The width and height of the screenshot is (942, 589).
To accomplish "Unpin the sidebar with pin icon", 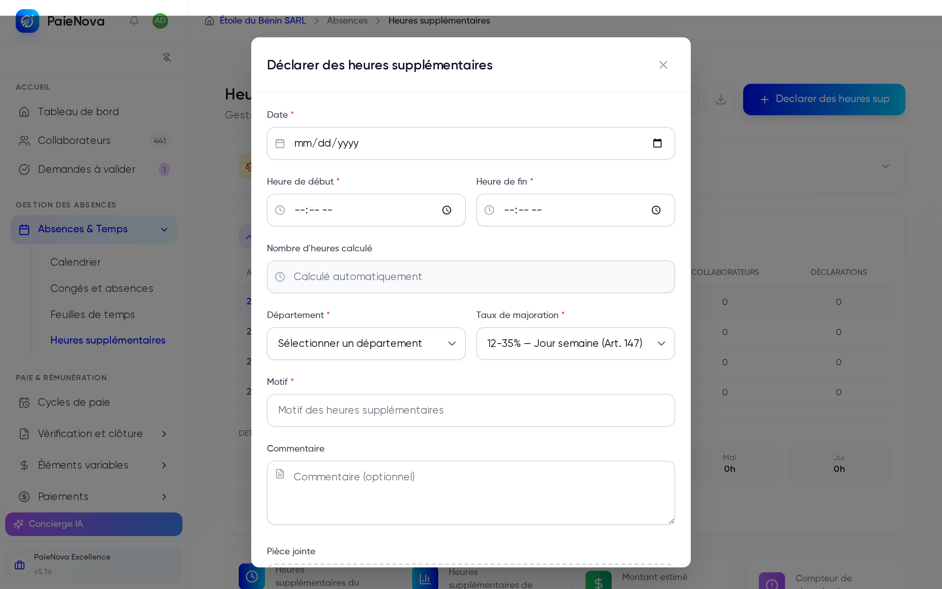I will (x=166, y=58).
